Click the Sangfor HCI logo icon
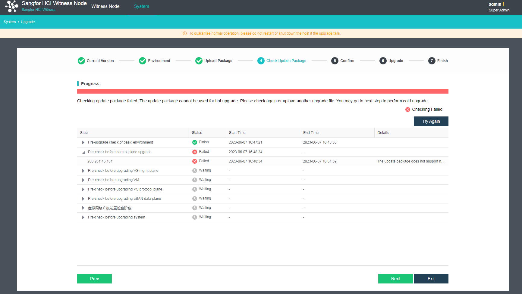The width and height of the screenshot is (522, 294). tap(12, 6)
